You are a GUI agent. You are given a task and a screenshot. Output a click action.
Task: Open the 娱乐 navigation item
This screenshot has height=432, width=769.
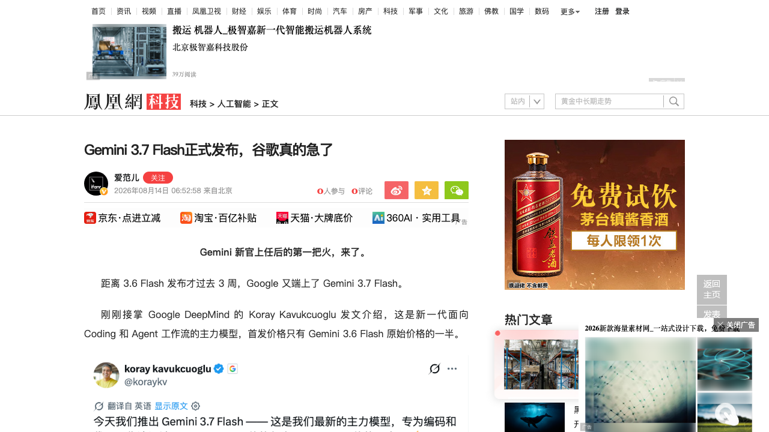point(264,11)
